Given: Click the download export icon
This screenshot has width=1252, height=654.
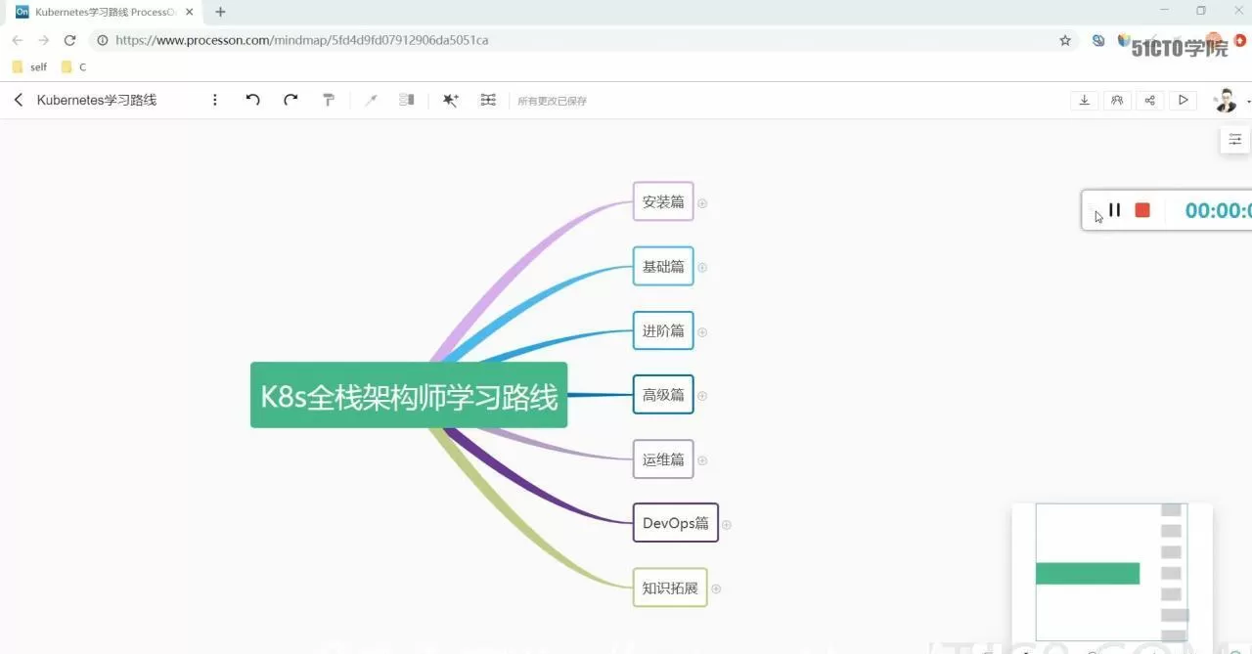Looking at the screenshot, I should coord(1084,100).
